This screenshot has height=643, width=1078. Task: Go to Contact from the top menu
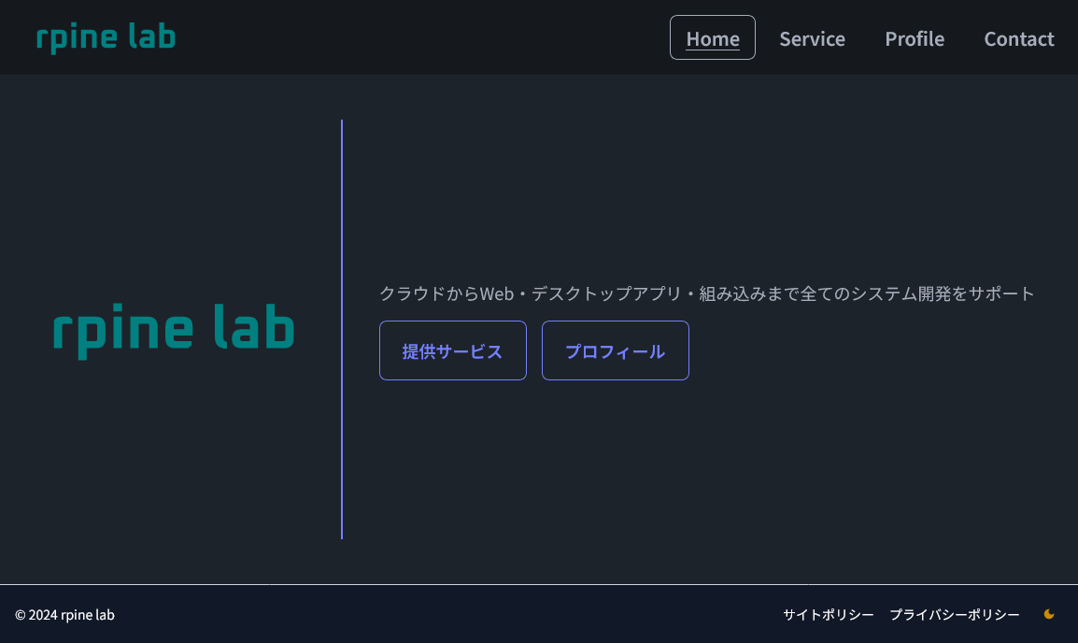(1018, 38)
